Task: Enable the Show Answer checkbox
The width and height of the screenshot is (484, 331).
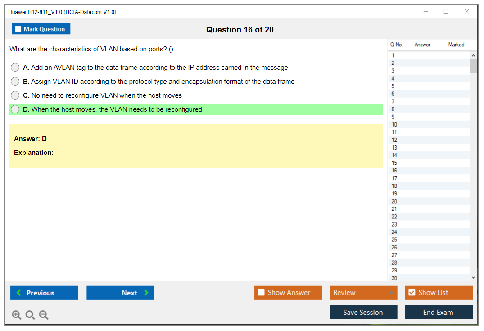Action: tap(261, 293)
